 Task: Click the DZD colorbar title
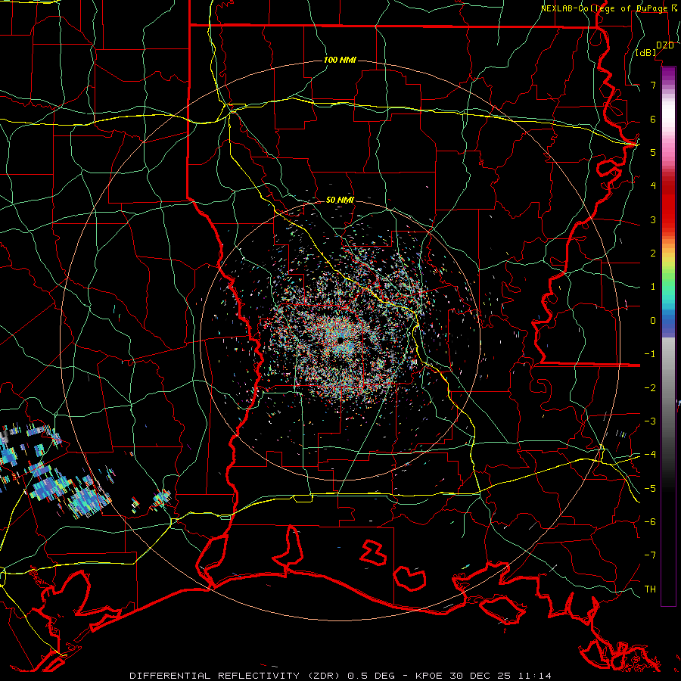tap(665, 45)
